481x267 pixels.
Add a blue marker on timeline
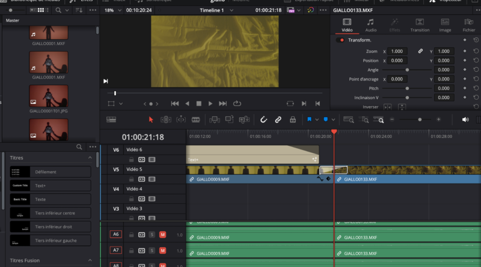click(326, 119)
